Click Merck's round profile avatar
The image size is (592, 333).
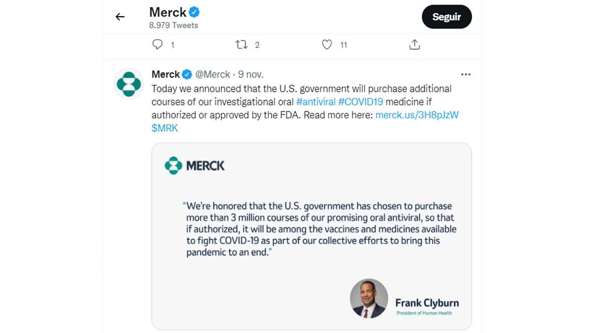129,83
